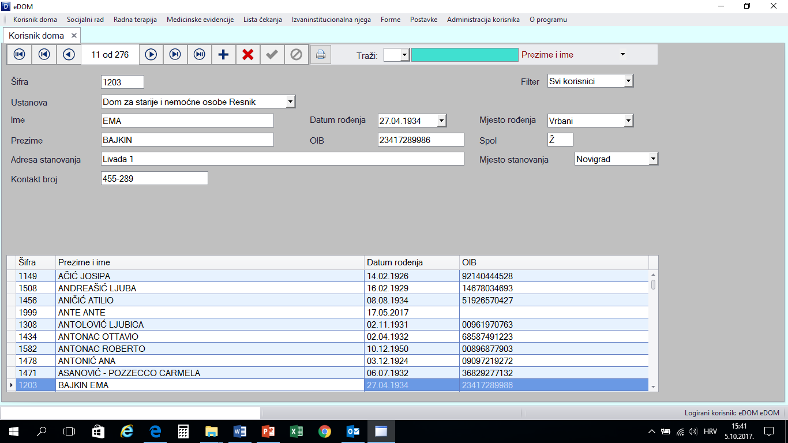The width and height of the screenshot is (788, 443).
Task: Jump to the first record in navigator
Action: [x=20, y=54]
